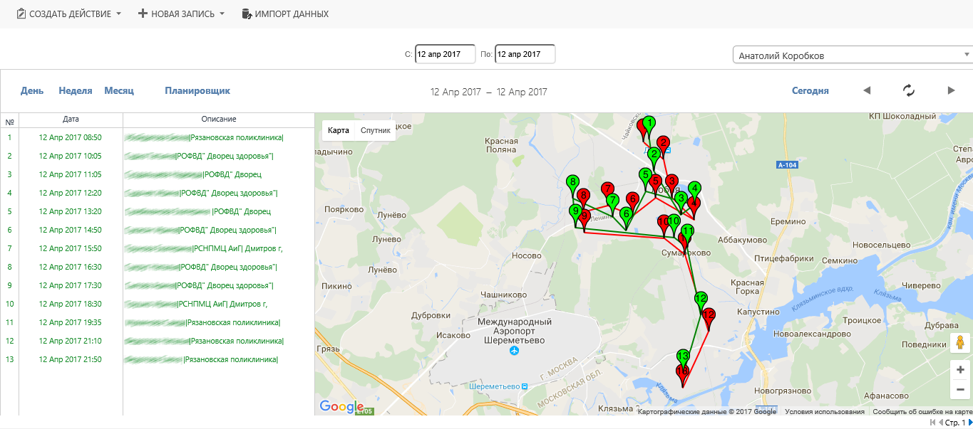Switch the map to Спутник view

376,130
